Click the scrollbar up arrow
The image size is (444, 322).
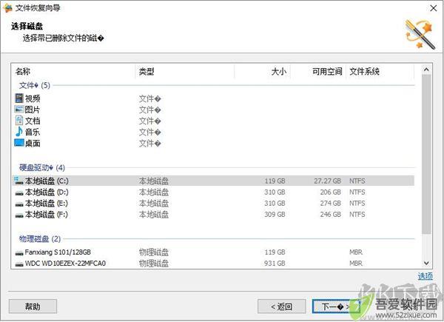click(x=426, y=70)
